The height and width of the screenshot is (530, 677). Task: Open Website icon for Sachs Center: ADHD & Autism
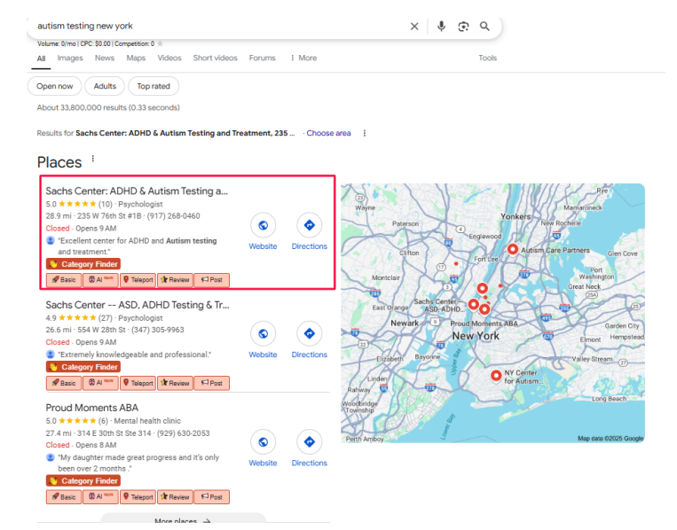pyautogui.click(x=263, y=225)
